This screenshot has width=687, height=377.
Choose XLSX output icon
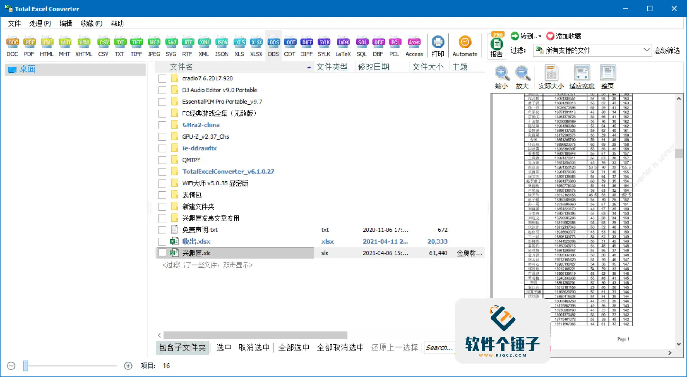click(256, 46)
